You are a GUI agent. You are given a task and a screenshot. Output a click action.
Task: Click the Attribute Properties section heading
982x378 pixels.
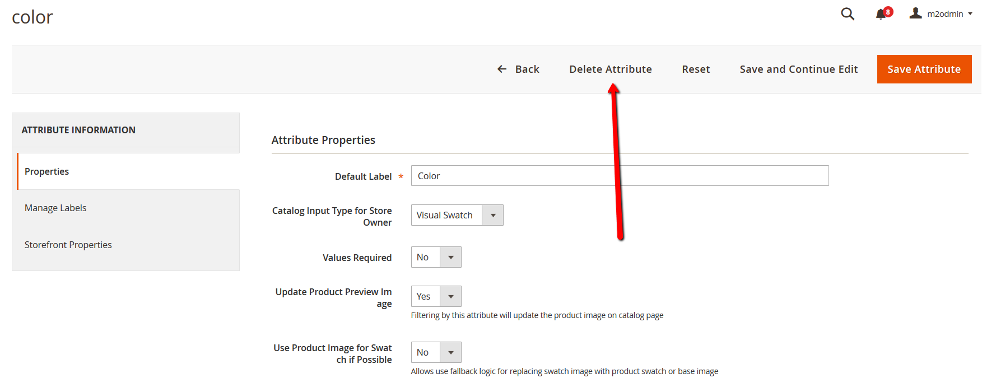point(323,140)
